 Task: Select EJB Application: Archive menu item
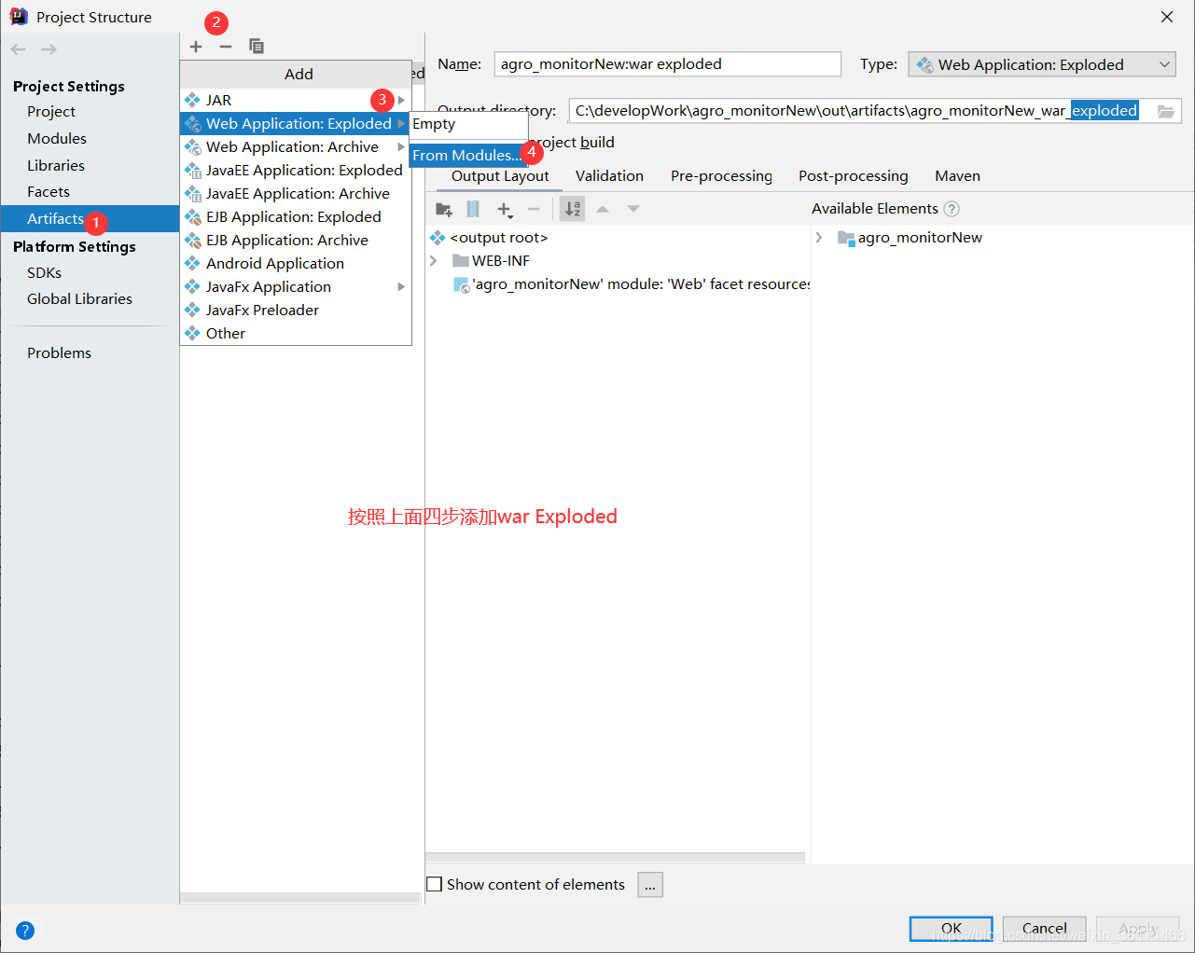click(x=296, y=240)
